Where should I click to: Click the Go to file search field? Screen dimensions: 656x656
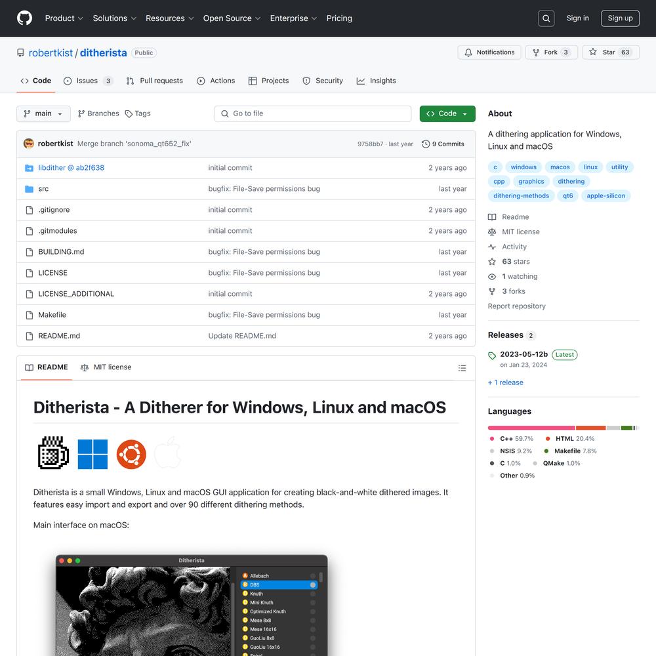(312, 113)
